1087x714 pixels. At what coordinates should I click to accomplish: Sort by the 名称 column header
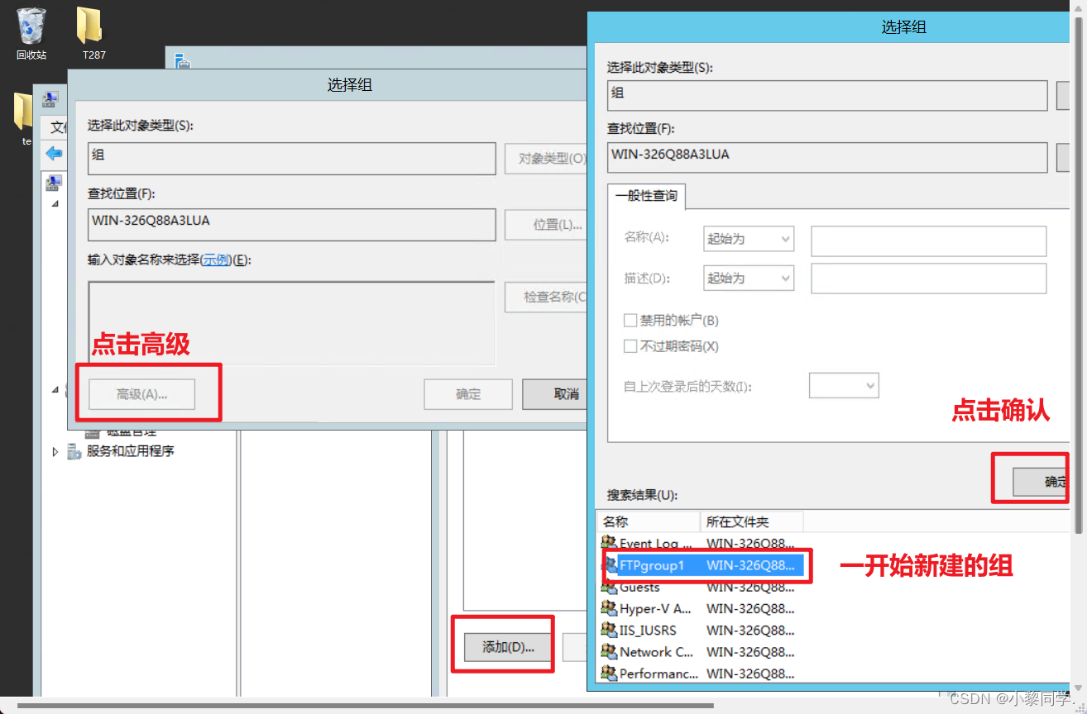[649, 521]
